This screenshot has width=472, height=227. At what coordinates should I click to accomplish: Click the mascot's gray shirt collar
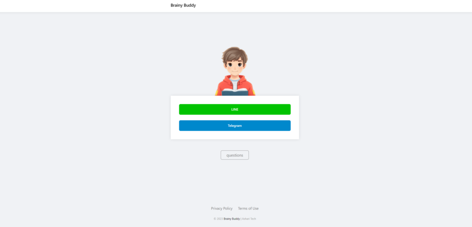(x=235, y=80)
